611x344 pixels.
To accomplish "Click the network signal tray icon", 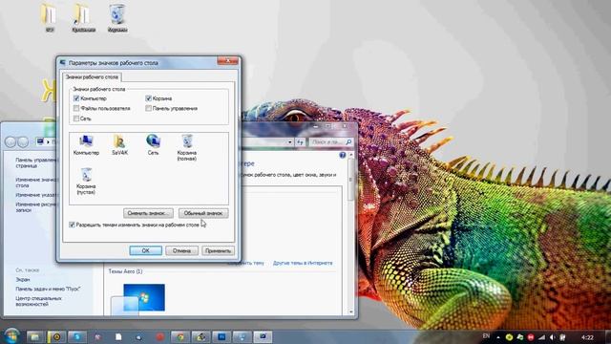I will click(541, 337).
